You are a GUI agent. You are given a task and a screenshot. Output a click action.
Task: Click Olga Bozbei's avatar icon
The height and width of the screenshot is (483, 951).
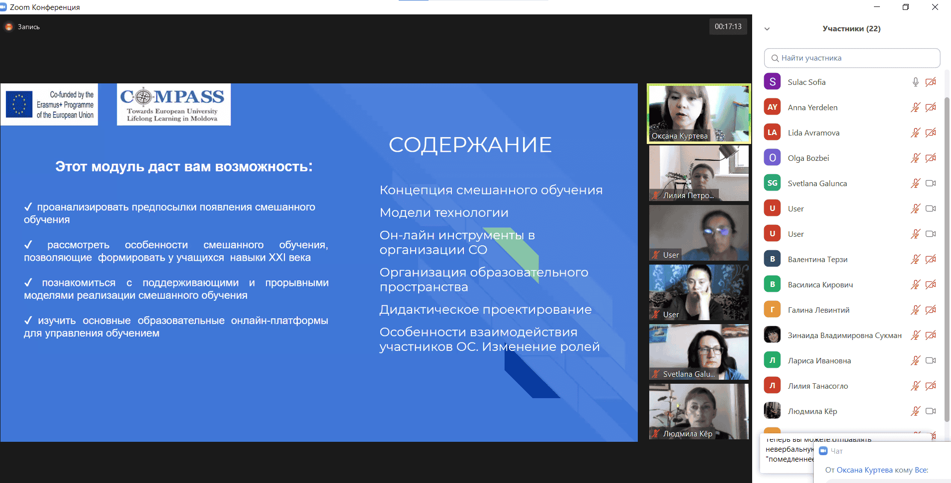coord(772,158)
